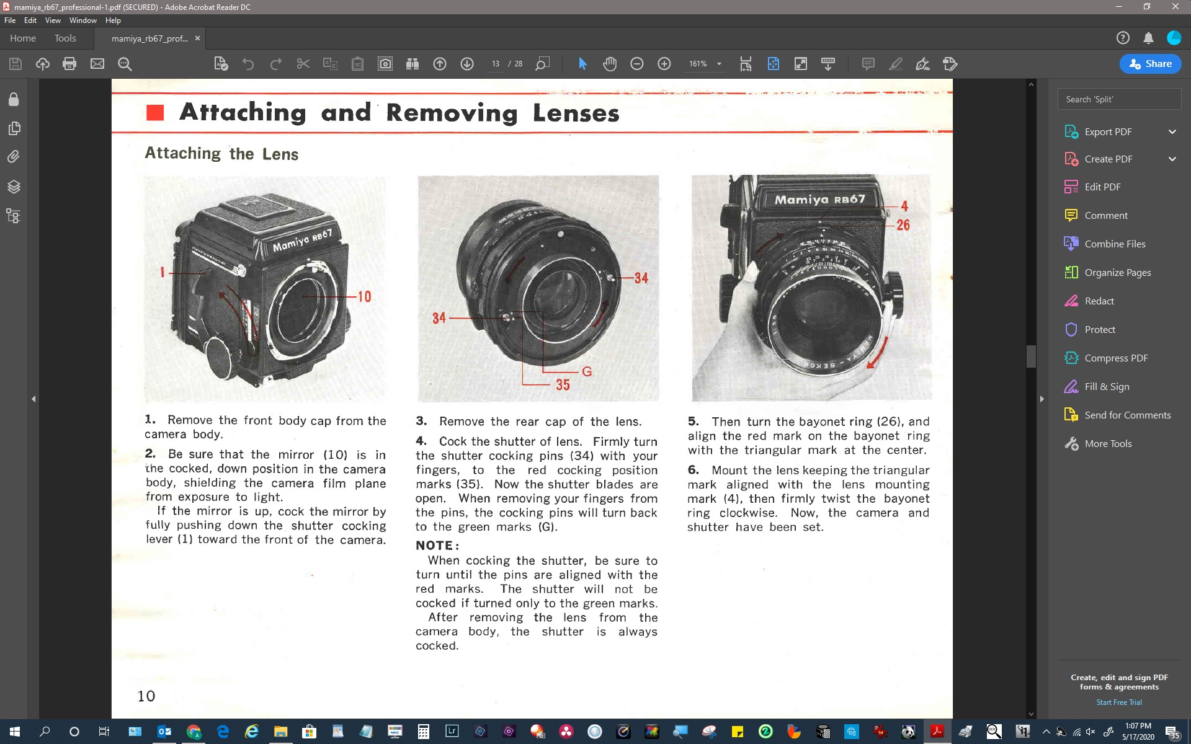
Task: Open the Page Thumbnails panel
Action: click(x=14, y=128)
